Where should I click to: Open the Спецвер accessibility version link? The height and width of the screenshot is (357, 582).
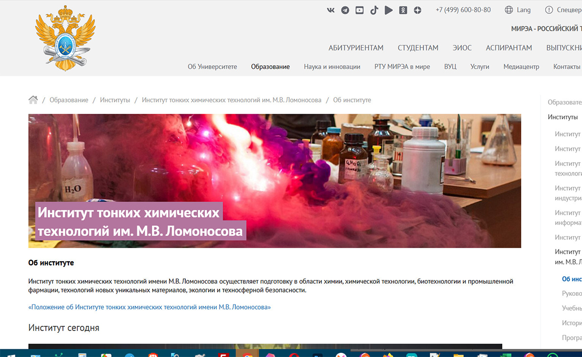click(x=569, y=10)
